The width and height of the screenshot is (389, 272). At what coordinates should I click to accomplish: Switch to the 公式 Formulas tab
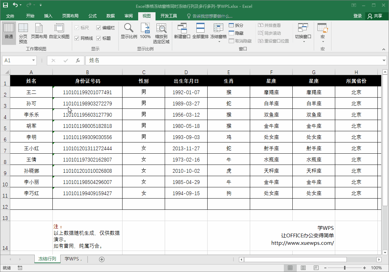pos(93,16)
